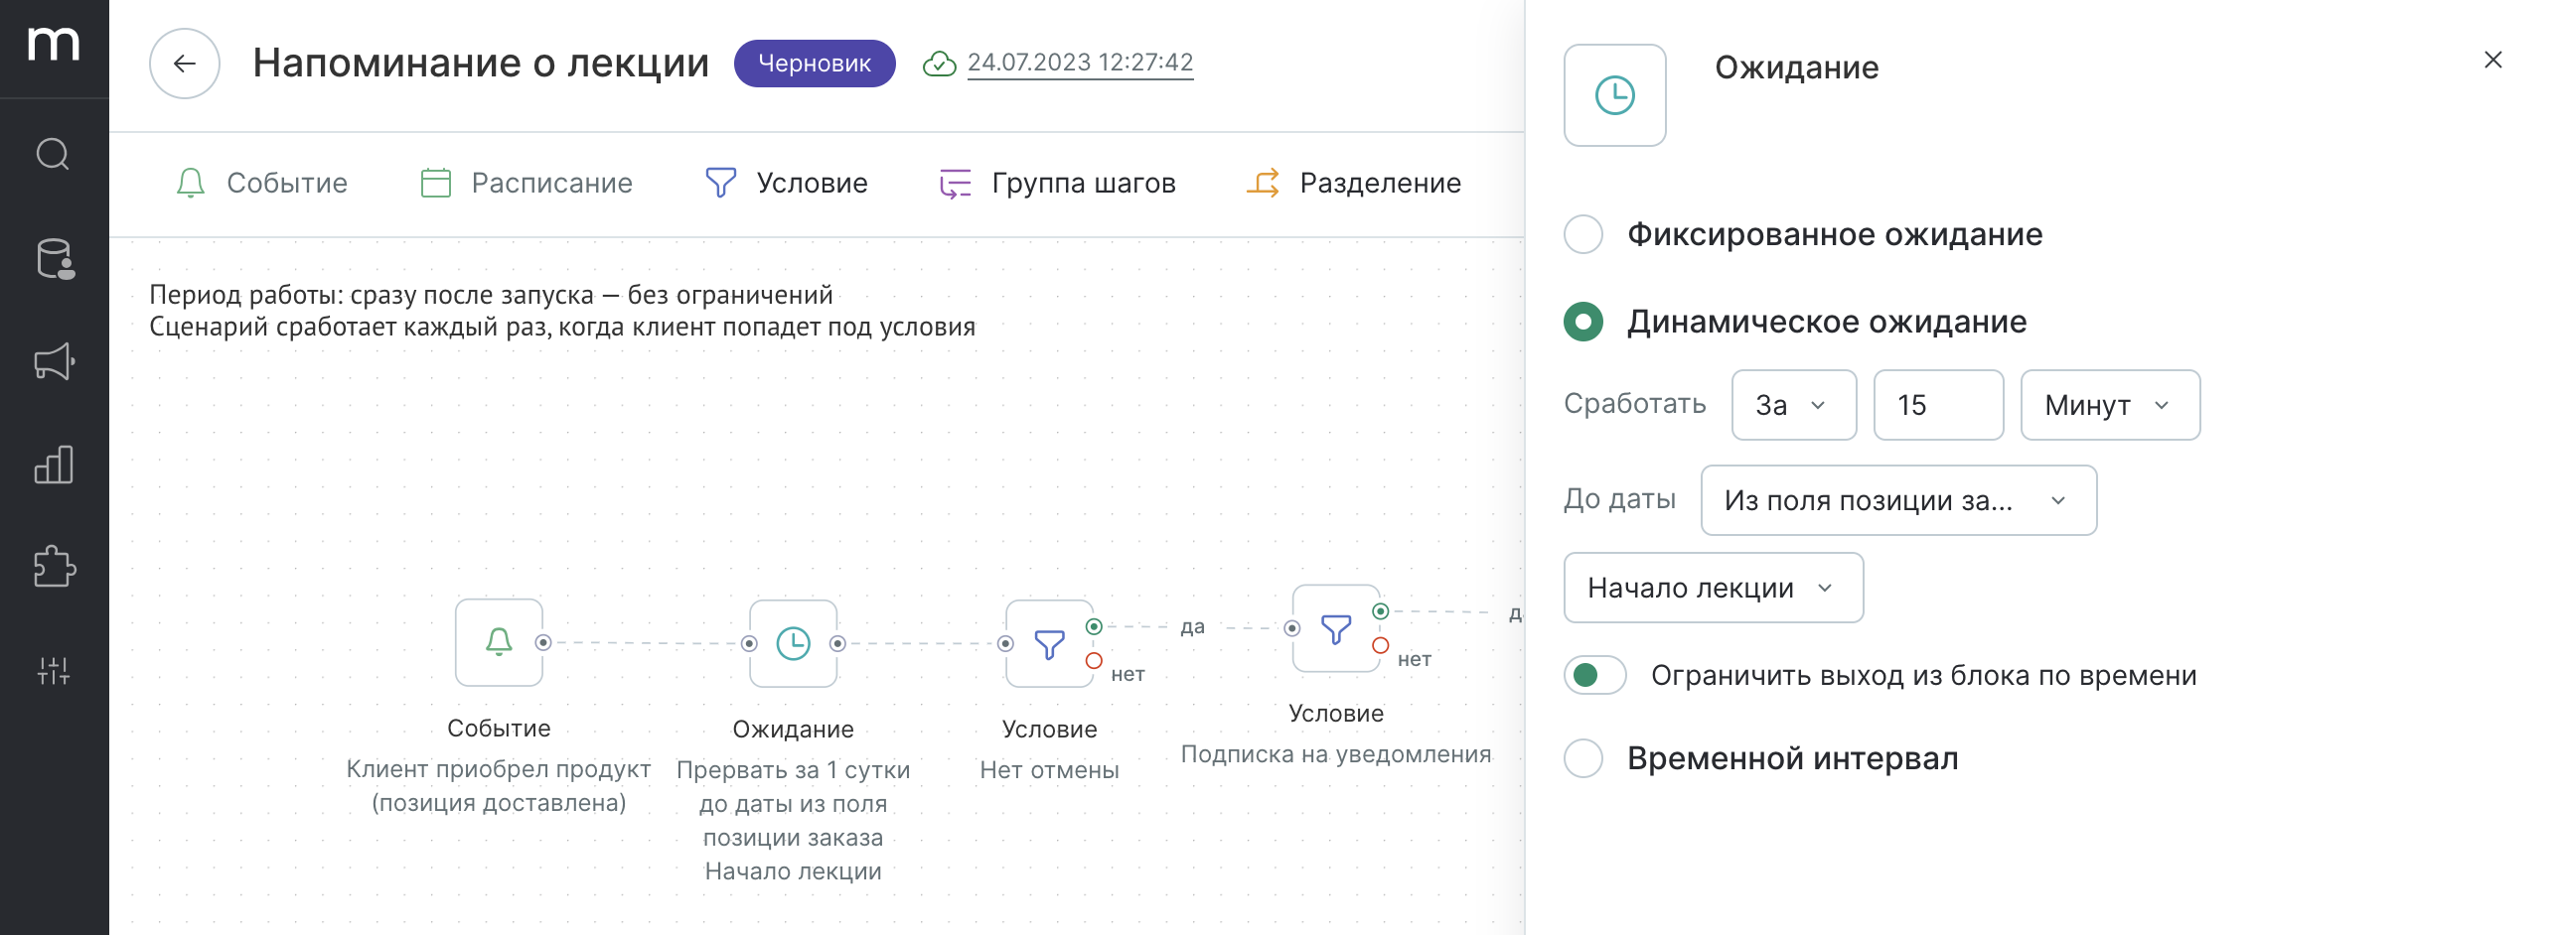
Task: Select Динамическое ожидание radio option
Action: tap(1583, 322)
